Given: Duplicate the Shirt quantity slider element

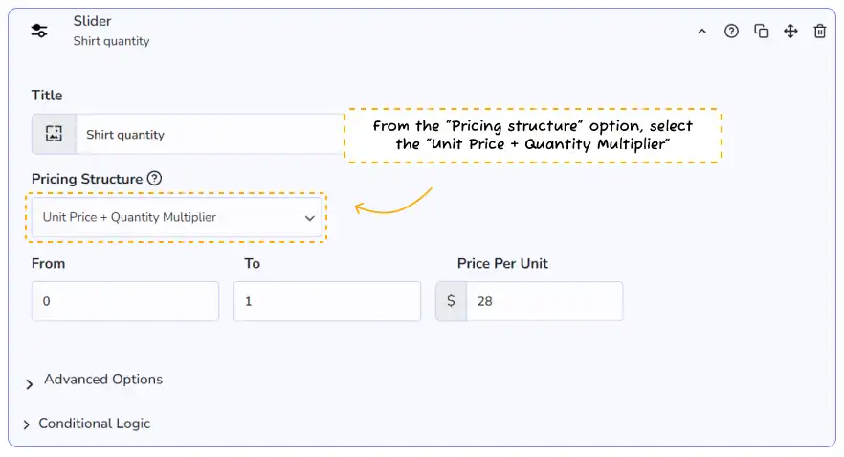Looking at the screenshot, I should [x=761, y=32].
